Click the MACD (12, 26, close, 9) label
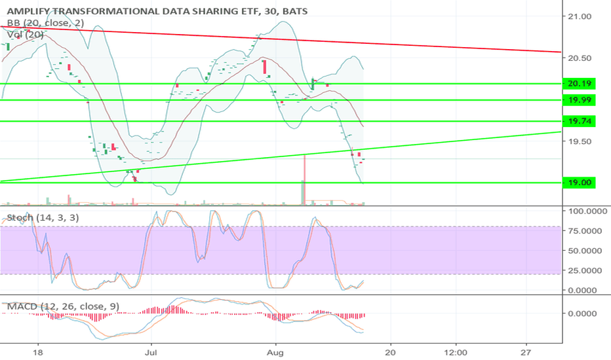The height and width of the screenshot is (360, 611). (x=63, y=306)
